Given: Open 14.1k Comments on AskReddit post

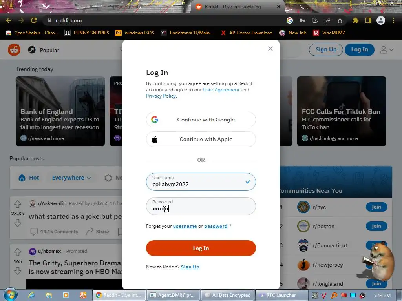Looking at the screenshot, I should click(x=54, y=231).
